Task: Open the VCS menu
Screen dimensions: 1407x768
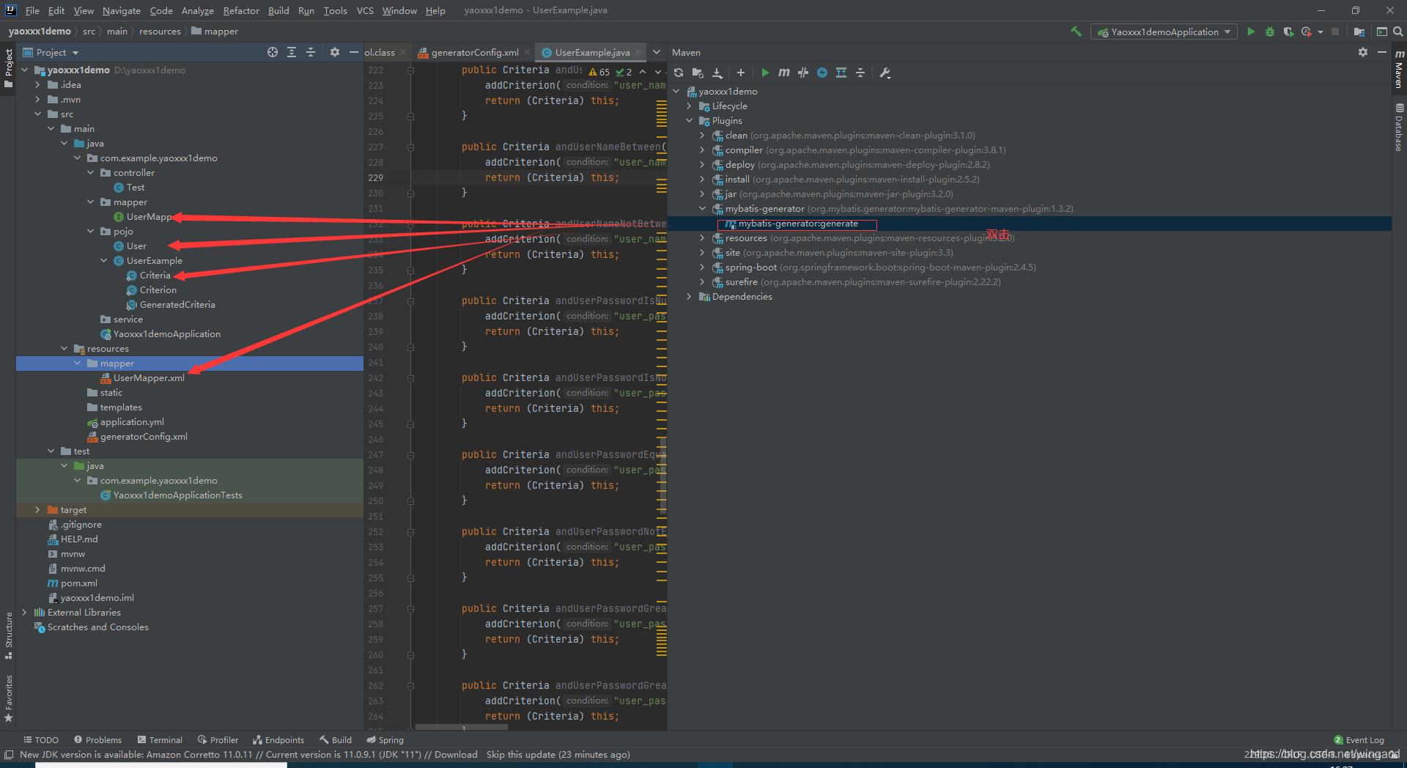Action: point(365,10)
